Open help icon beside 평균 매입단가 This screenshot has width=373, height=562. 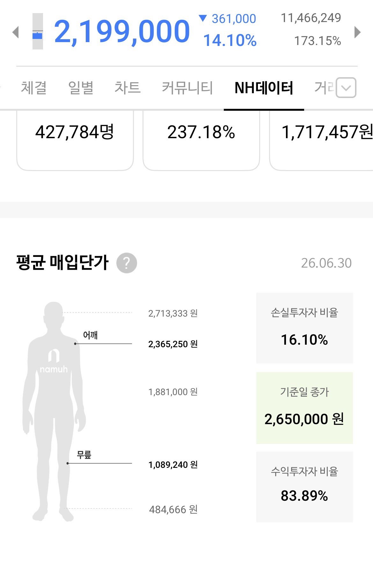[127, 263]
